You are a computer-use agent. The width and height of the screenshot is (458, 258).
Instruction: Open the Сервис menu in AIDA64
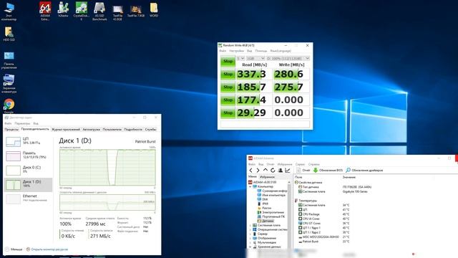tap(300, 164)
